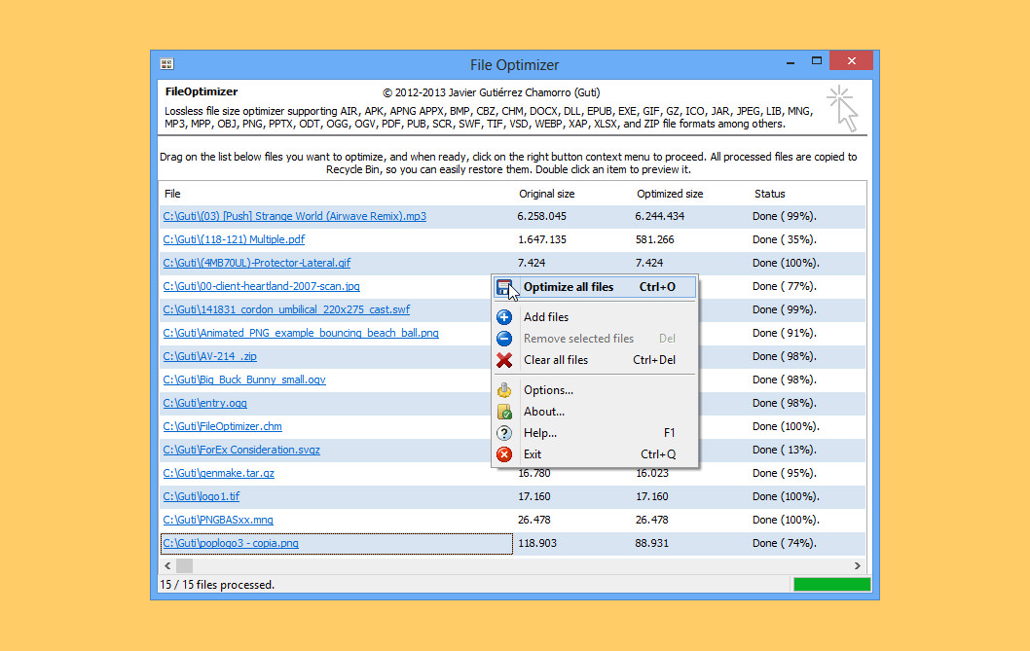Click optimized size 16.023
Image resolution: width=1030 pixels, height=651 pixels.
pyautogui.click(x=651, y=473)
